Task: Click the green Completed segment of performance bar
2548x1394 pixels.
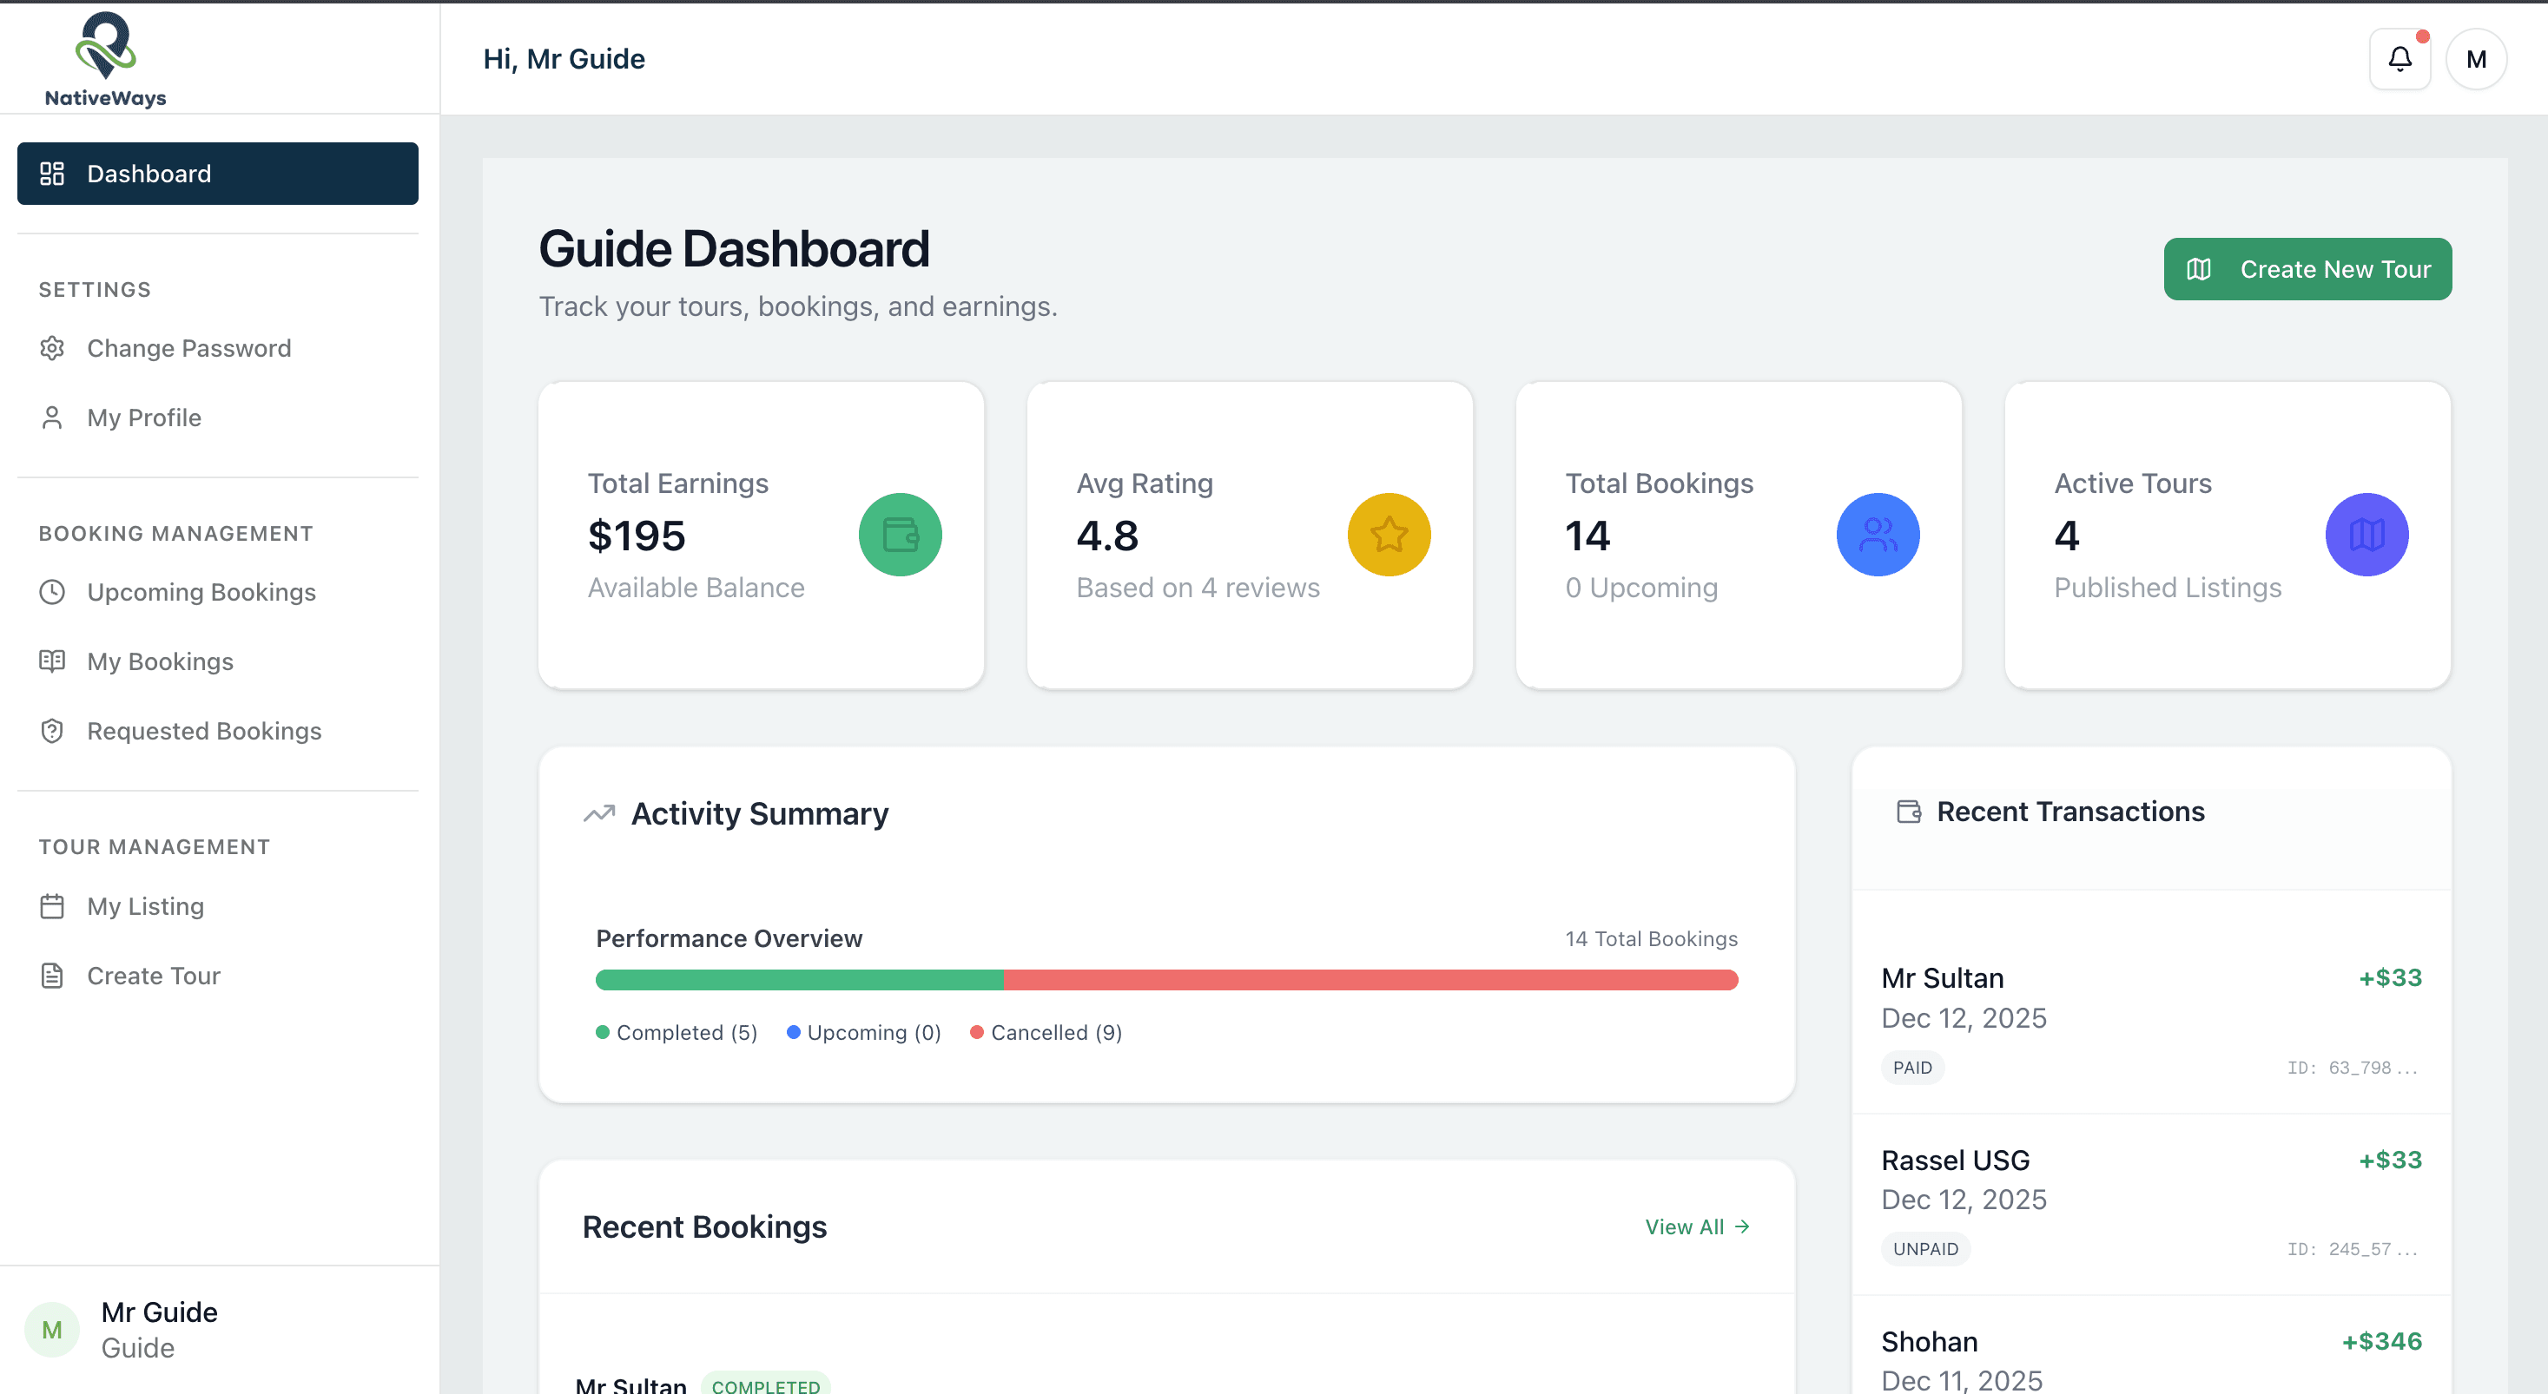Action: click(800, 980)
